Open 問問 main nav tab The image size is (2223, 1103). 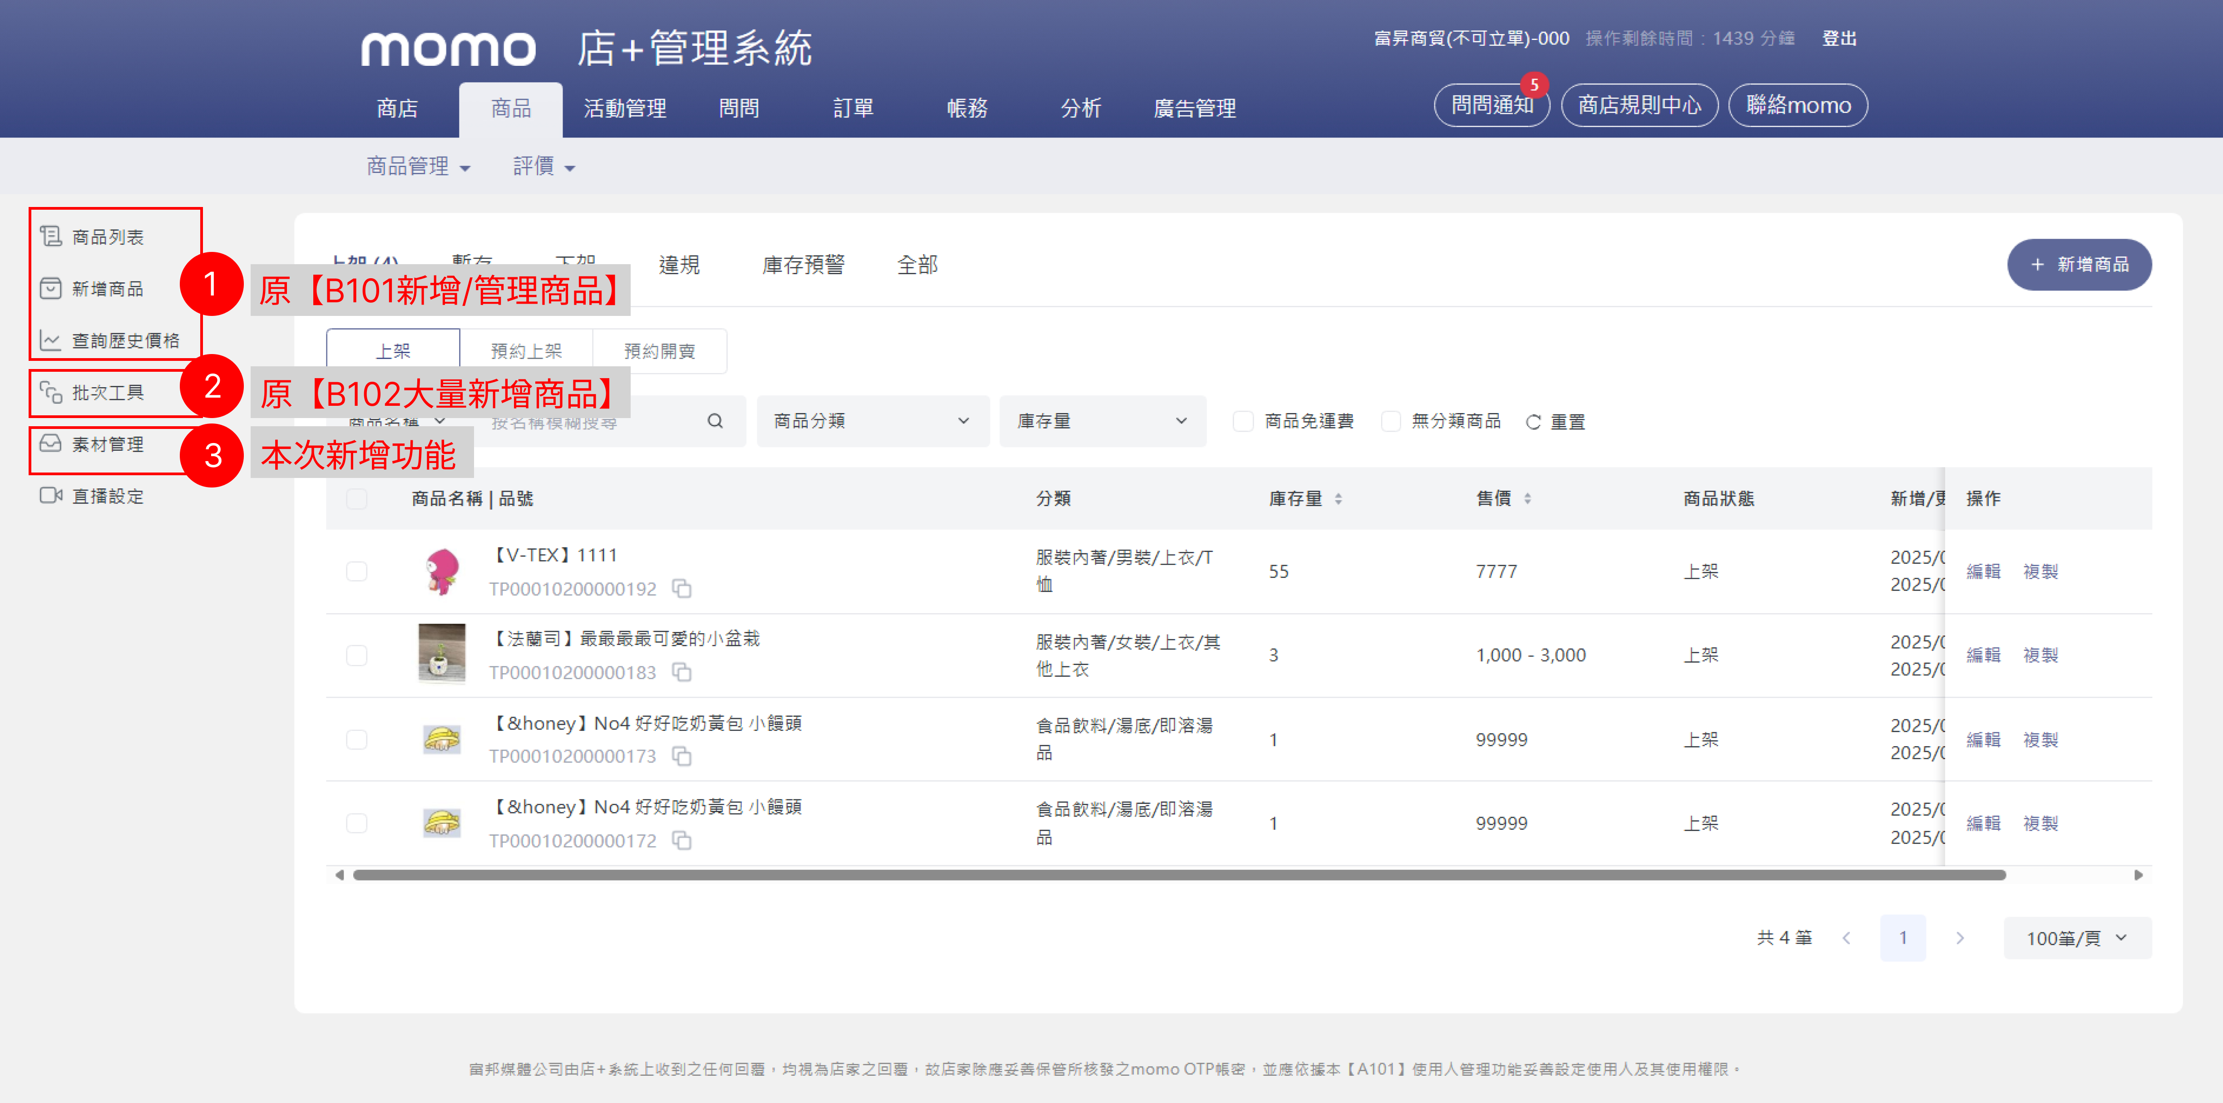coord(739,108)
